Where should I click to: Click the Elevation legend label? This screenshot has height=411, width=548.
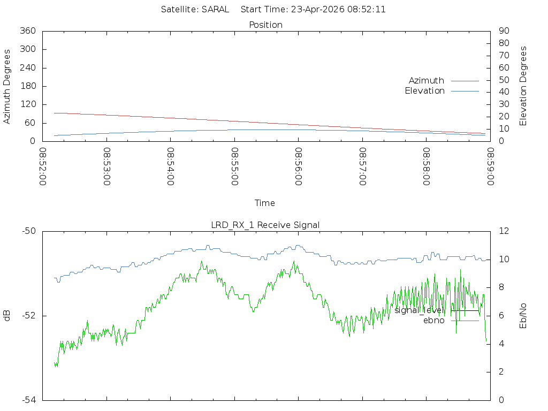coord(424,91)
